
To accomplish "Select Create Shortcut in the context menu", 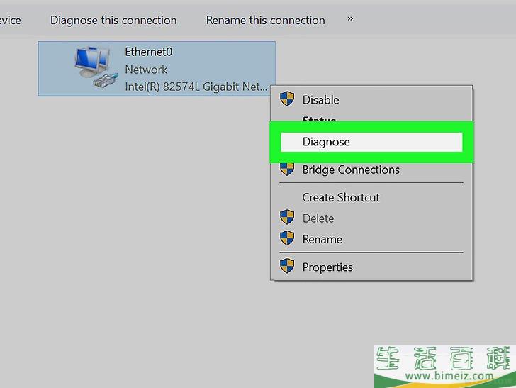I will pos(341,197).
